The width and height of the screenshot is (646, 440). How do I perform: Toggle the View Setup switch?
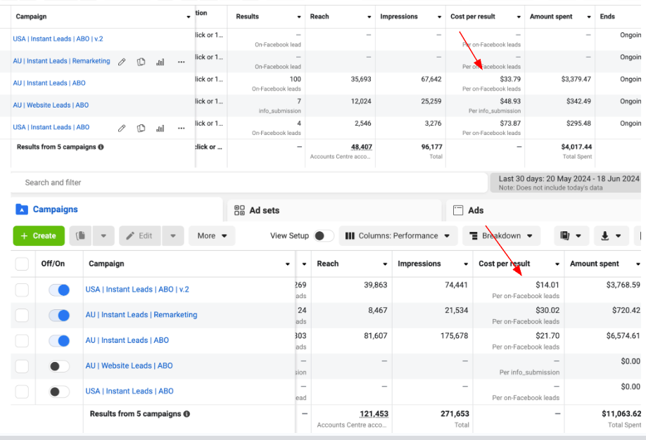click(x=323, y=236)
